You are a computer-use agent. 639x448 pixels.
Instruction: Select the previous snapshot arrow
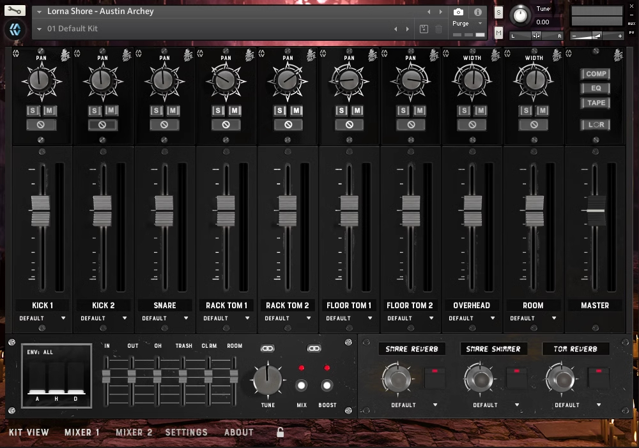click(396, 29)
